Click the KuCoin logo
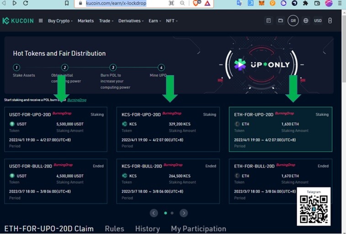Screen dimensions: 346x234 tap(18, 21)
